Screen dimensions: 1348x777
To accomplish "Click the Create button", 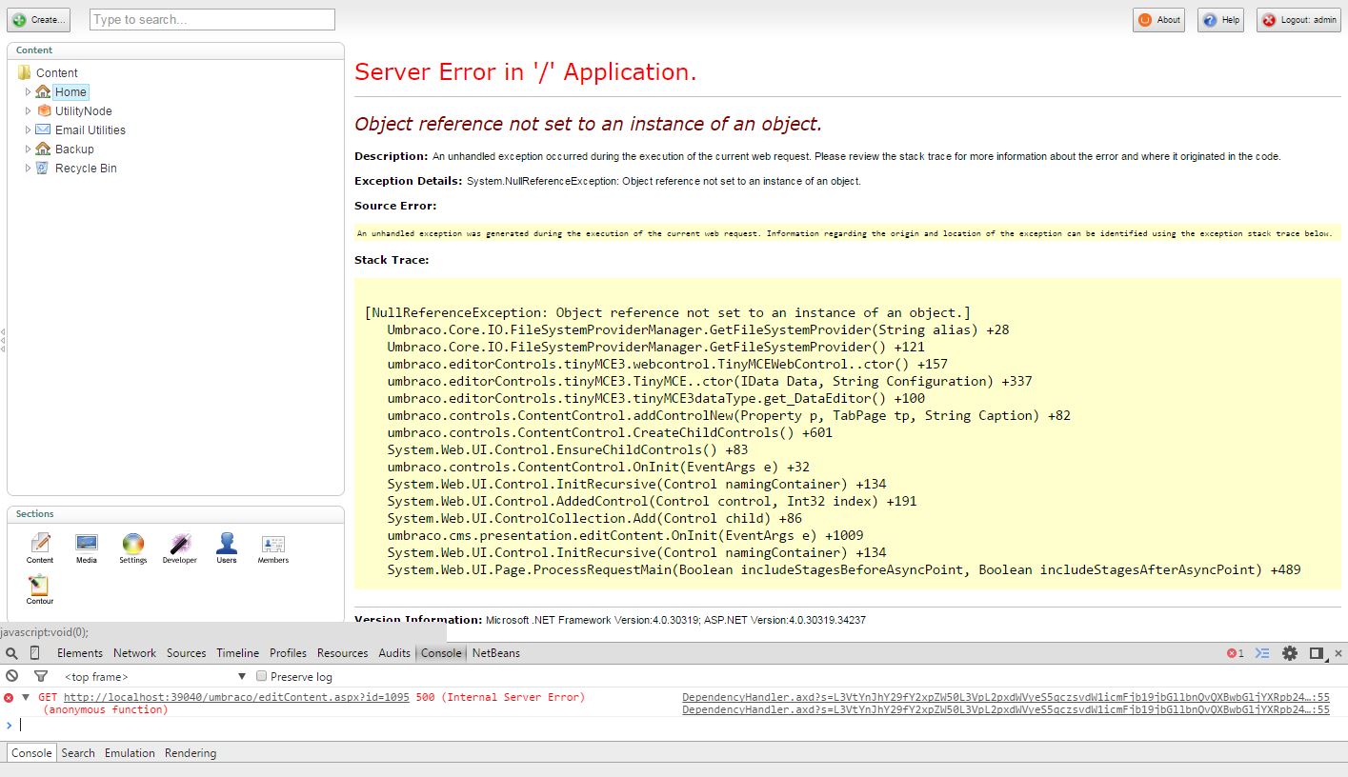I will tap(39, 20).
